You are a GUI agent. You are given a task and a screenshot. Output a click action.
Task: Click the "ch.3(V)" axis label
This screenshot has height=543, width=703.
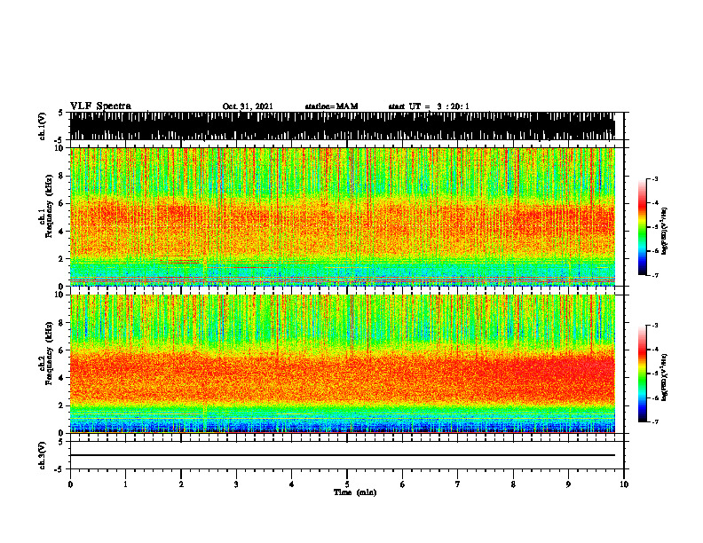(43, 456)
